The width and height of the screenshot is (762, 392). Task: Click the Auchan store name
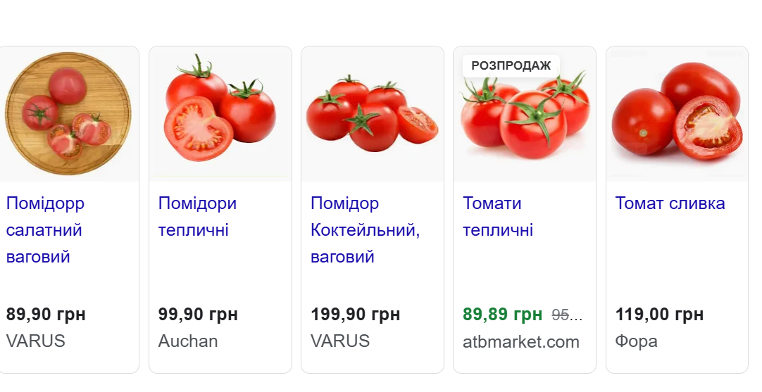click(x=188, y=341)
